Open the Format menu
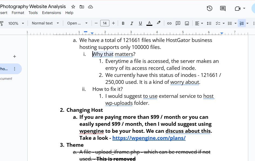This screenshot has height=161, width=255. click(x=18, y=13)
